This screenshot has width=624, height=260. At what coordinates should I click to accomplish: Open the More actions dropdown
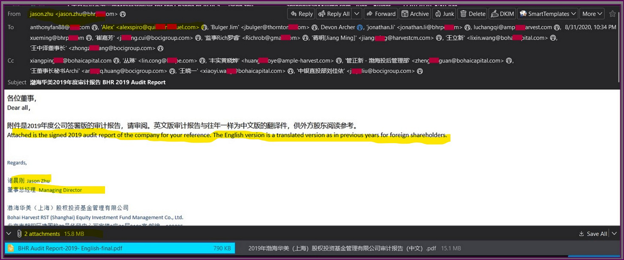coord(593,14)
